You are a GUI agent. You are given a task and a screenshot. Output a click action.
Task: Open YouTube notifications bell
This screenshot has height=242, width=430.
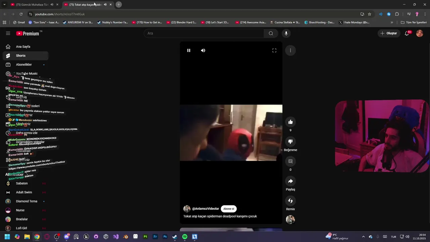click(407, 33)
